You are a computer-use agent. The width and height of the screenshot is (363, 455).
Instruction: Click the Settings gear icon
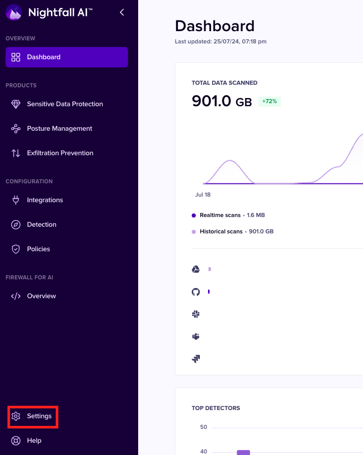[16, 416]
